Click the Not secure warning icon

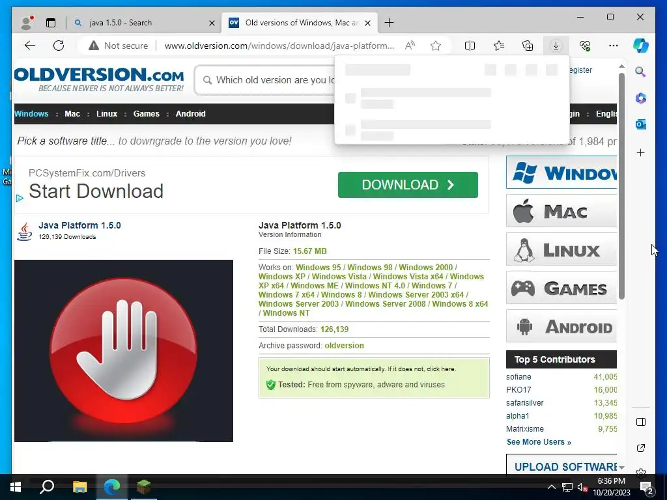pyautogui.click(x=94, y=46)
